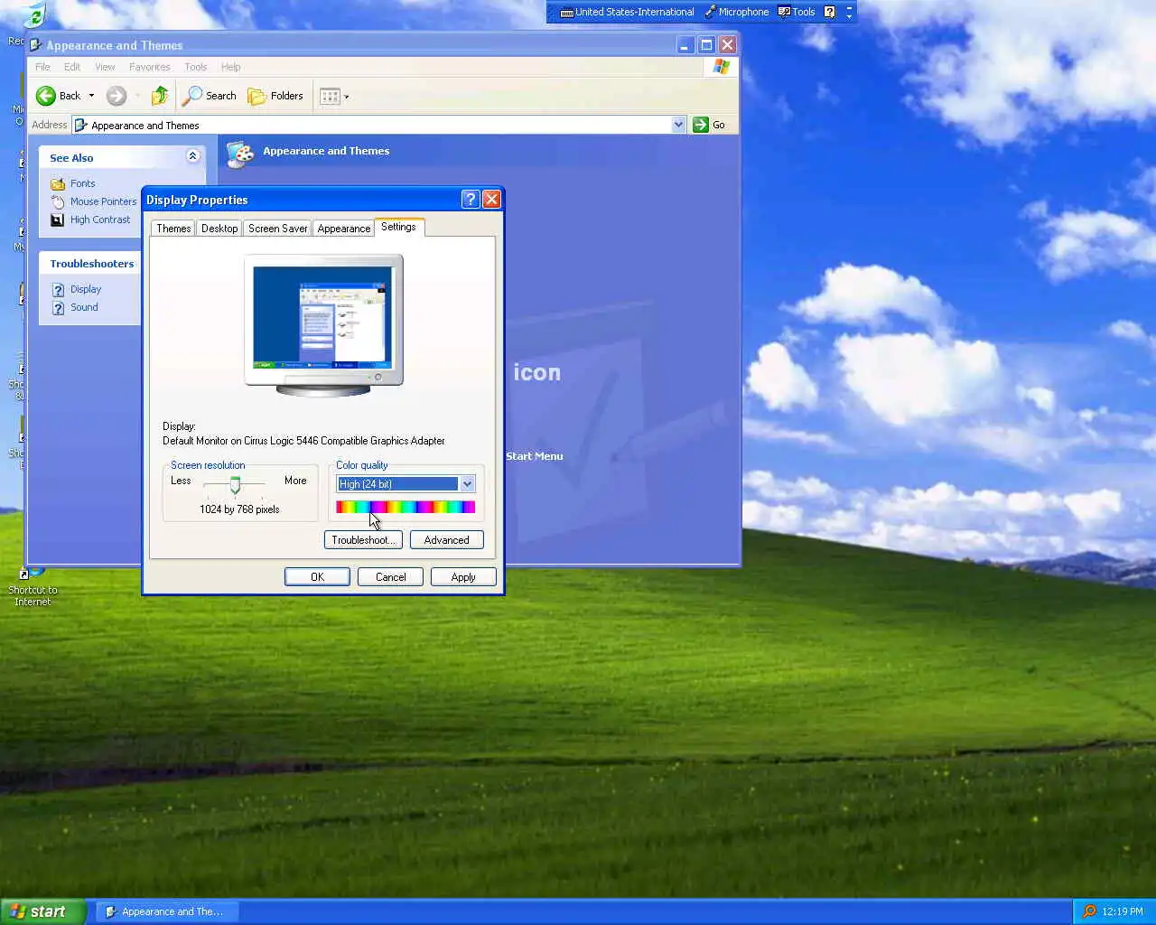Click the Display troubleshooter help icon
Image resolution: width=1156 pixels, height=925 pixels.
[58, 289]
